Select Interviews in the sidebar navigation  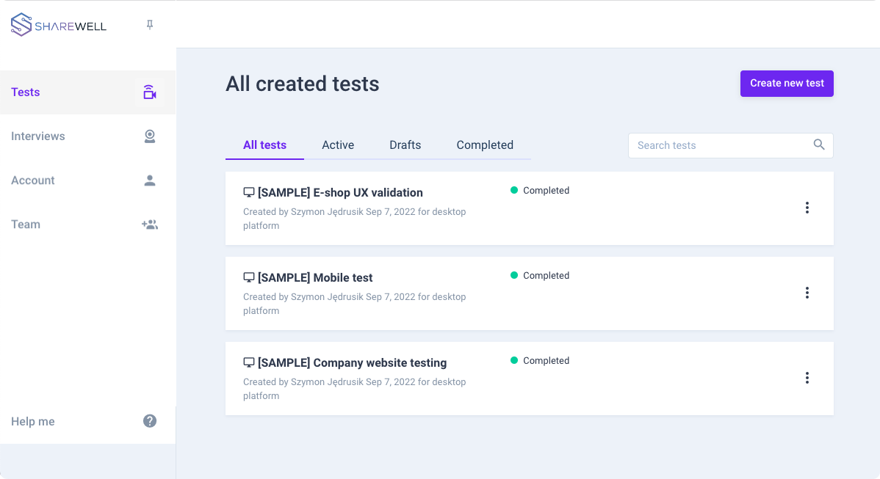point(37,136)
